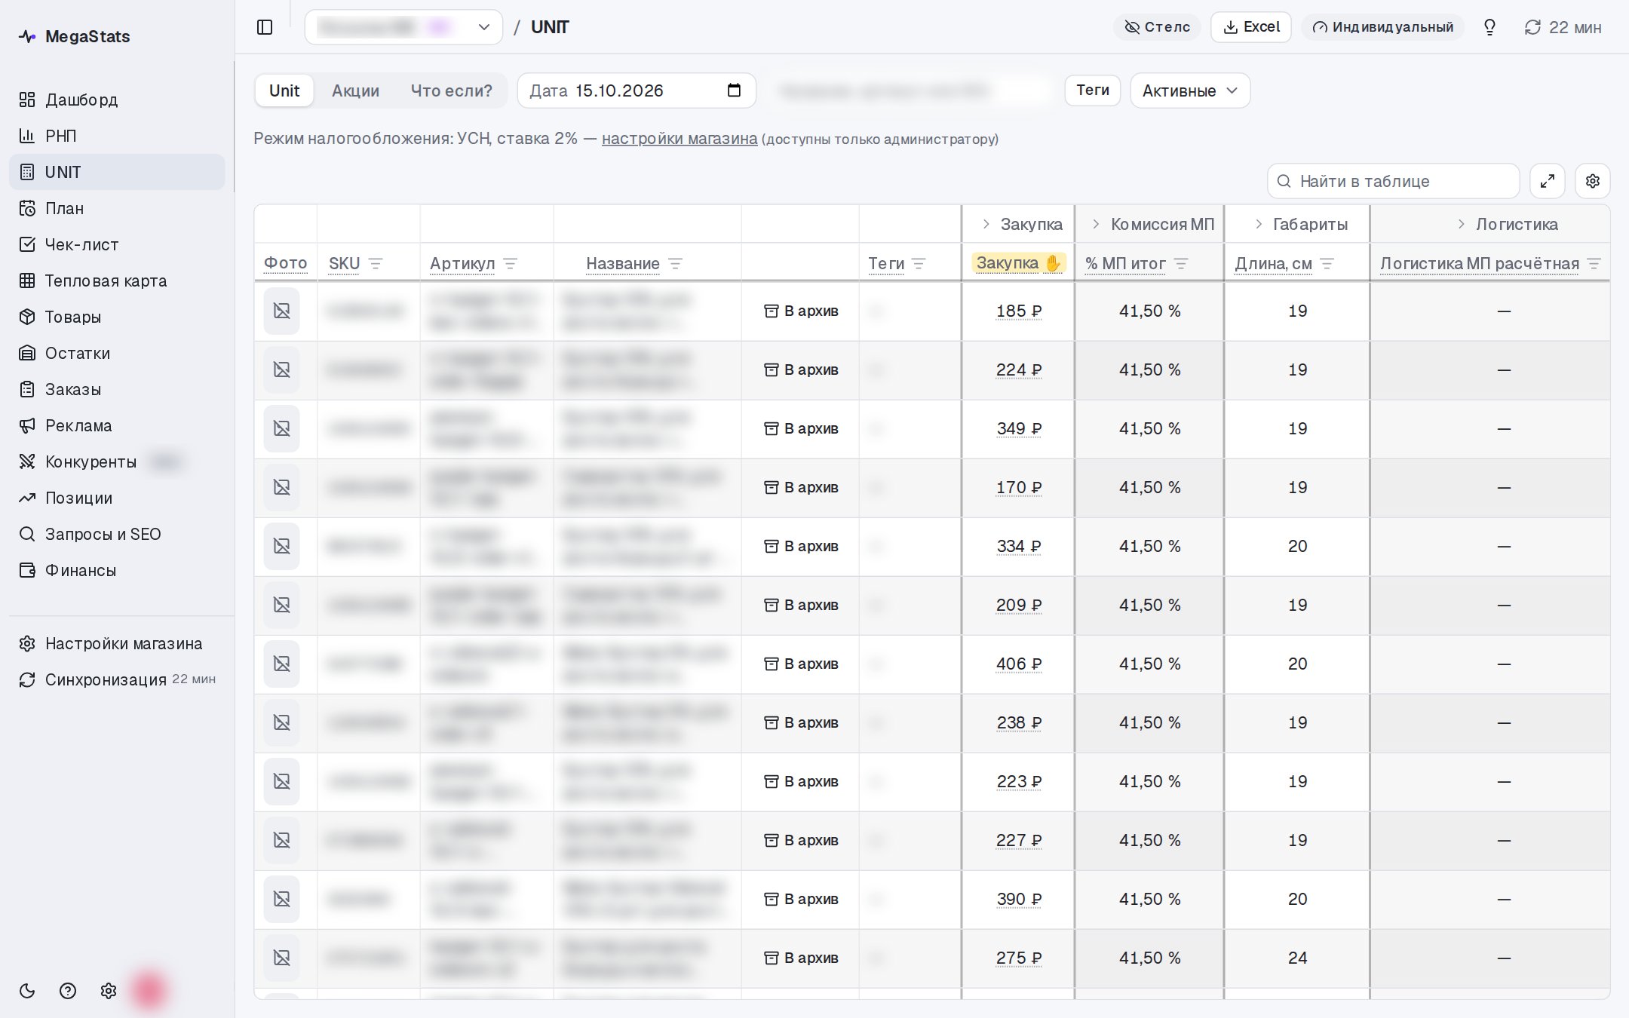Toggle dark mode moon icon
This screenshot has width=1629, height=1018.
pyautogui.click(x=27, y=991)
